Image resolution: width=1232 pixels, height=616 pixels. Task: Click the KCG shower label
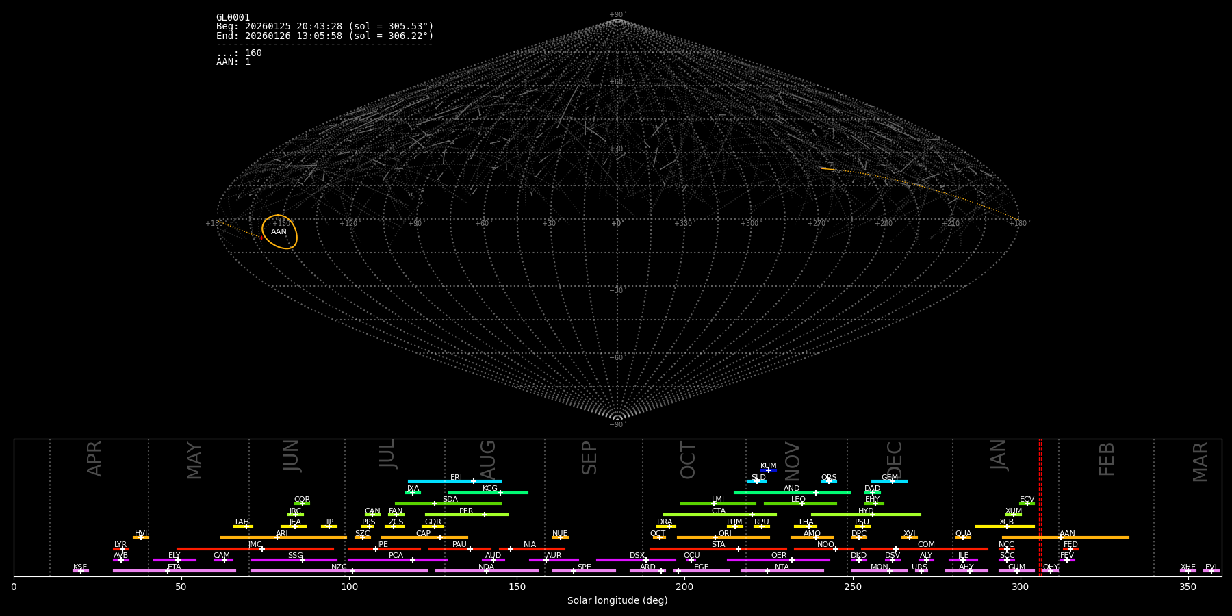click(x=490, y=489)
